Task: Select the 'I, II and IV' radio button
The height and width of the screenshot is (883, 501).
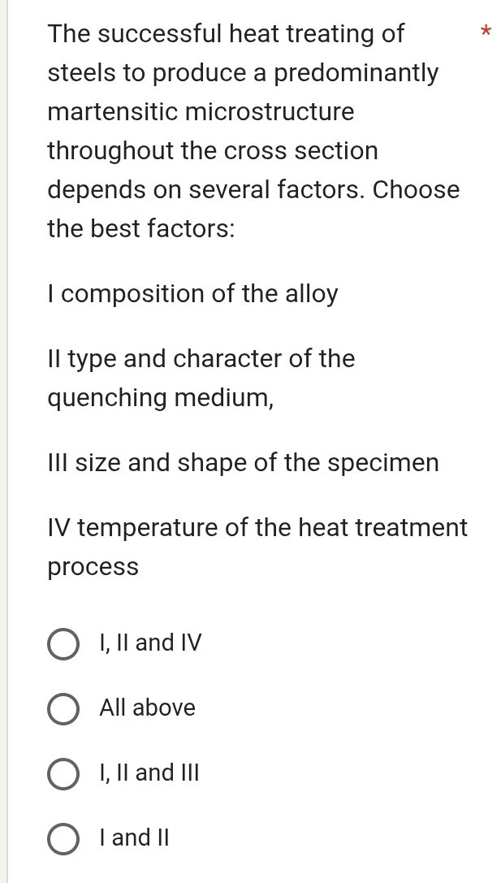Action: pyautogui.click(x=63, y=643)
